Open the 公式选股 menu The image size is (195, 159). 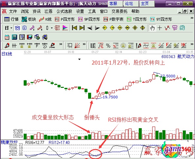click(64, 11)
